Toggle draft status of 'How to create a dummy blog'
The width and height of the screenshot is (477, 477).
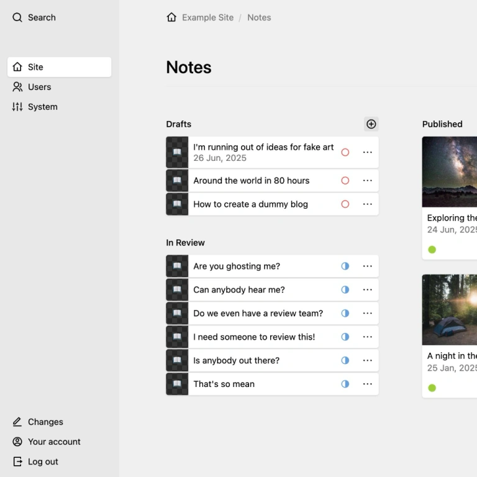(x=345, y=204)
